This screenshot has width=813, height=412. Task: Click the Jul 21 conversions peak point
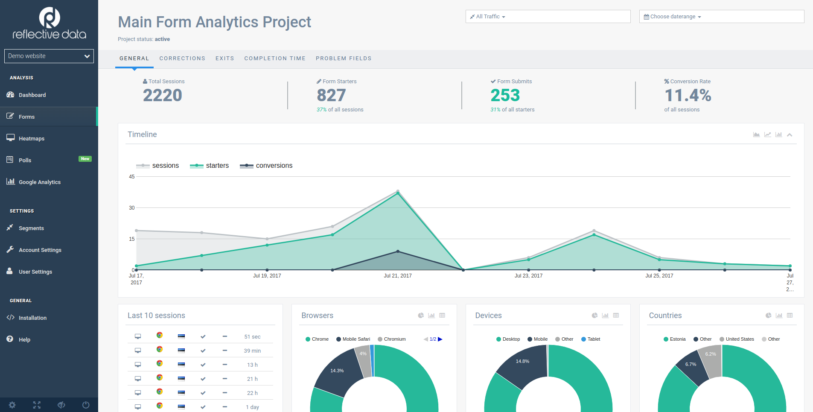[x=398, y=251]
